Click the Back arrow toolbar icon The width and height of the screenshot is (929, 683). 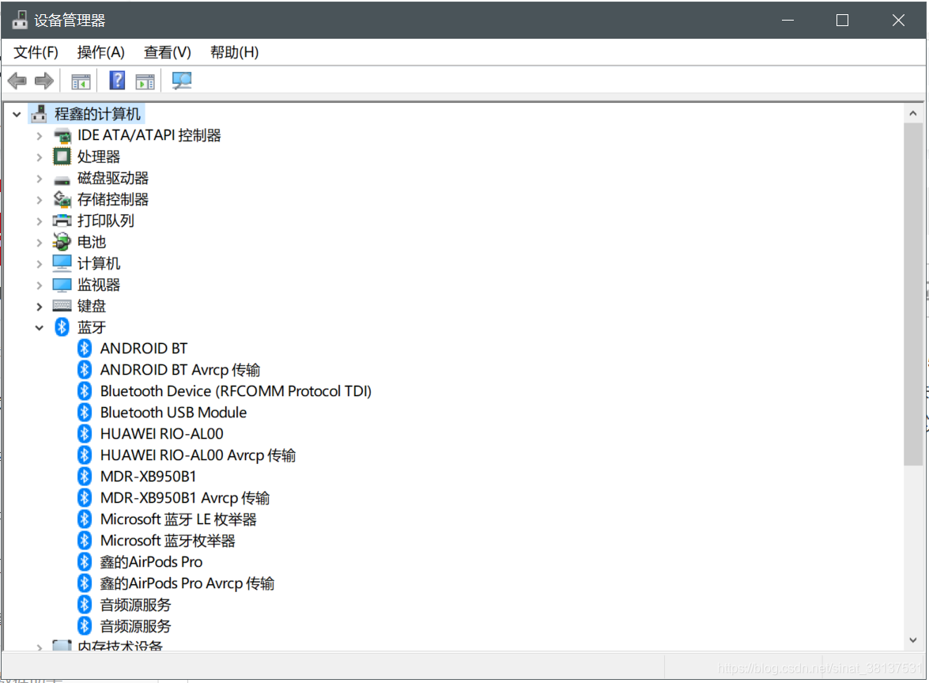pyautogui.click(x=17, y=81)
